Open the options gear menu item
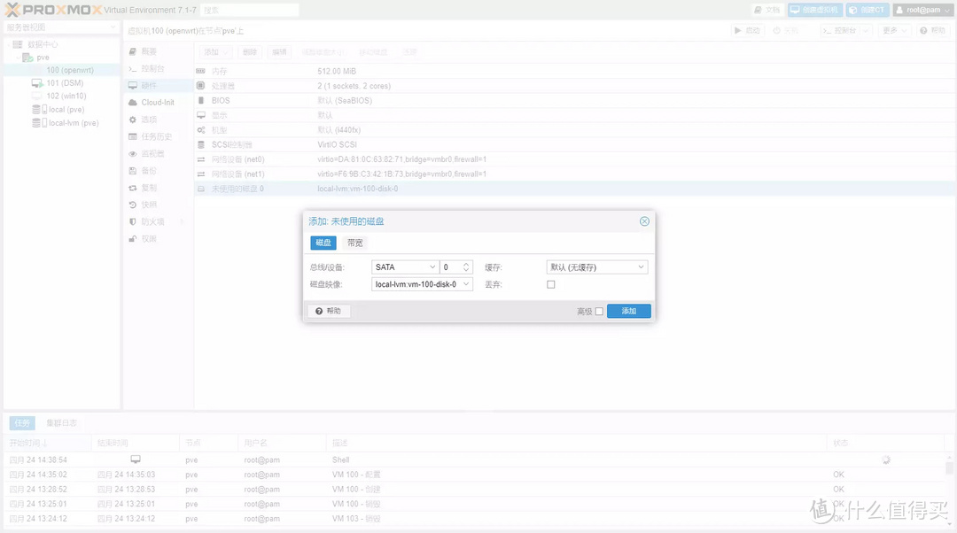The width and height of the screenshot is (957, 533). pos(158,120)
